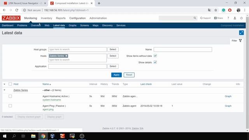Open the Zabbix Series host link

[x=21, y=90]
